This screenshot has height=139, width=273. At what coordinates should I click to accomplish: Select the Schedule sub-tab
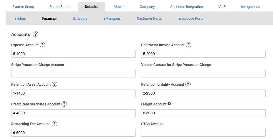click(x=80, y=19)
